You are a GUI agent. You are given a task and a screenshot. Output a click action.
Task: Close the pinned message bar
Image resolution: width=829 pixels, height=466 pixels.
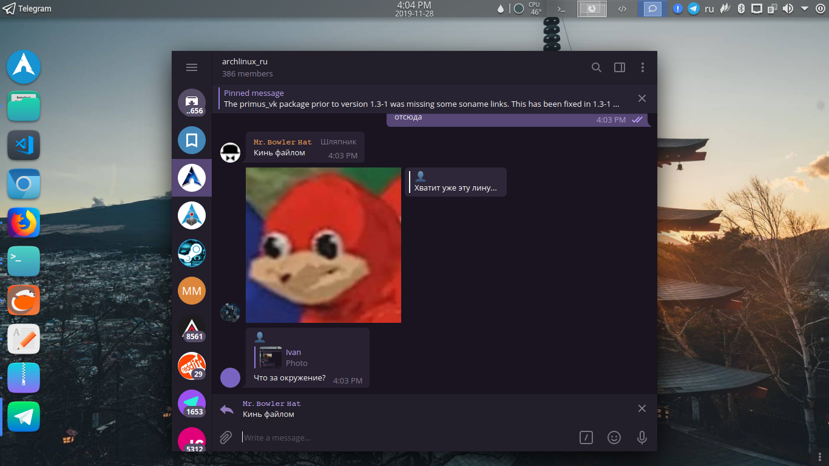coord(642,98)
